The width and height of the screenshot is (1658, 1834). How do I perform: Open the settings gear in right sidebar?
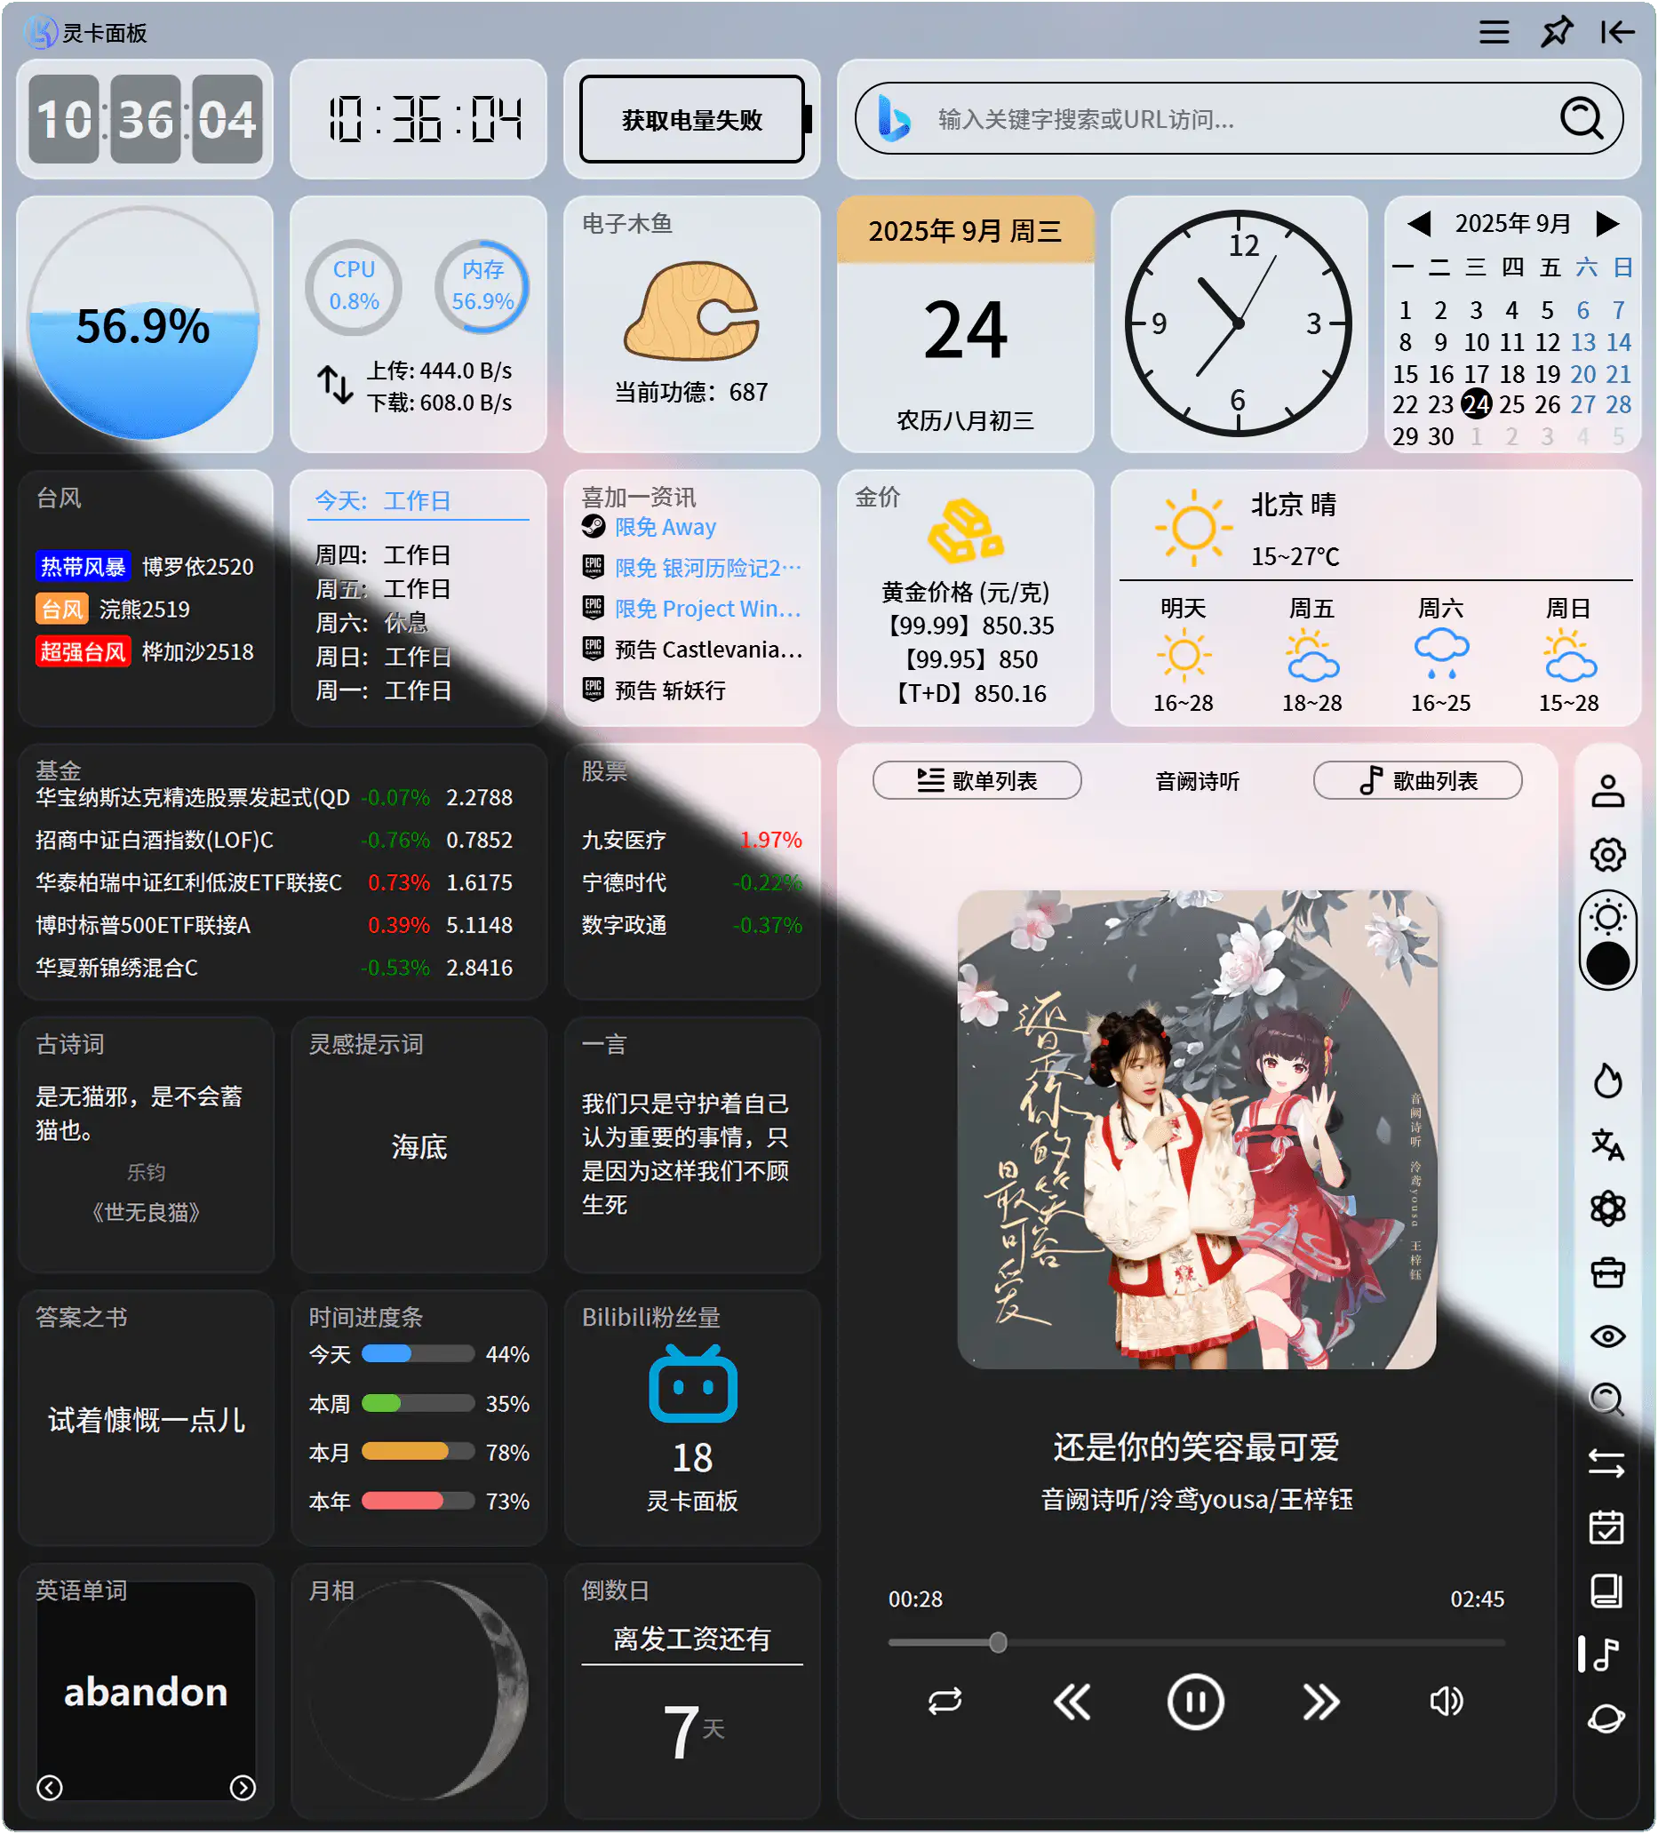[x=1608, y=853]
